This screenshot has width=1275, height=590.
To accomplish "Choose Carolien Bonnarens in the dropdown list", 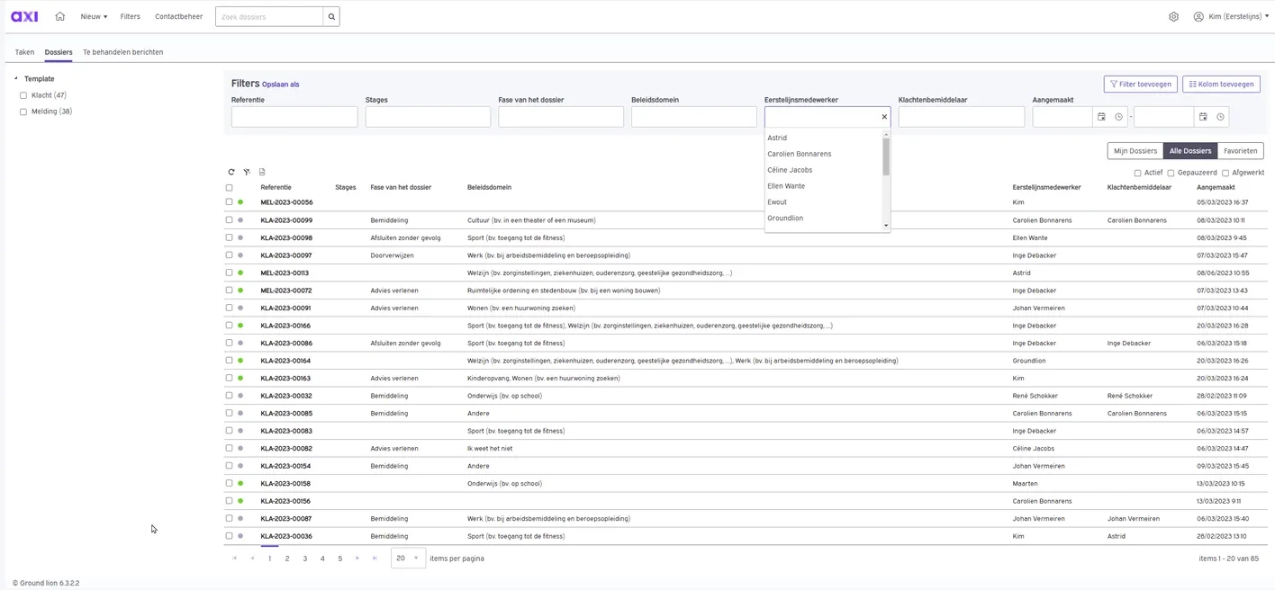I will click(x=800, y=154).
